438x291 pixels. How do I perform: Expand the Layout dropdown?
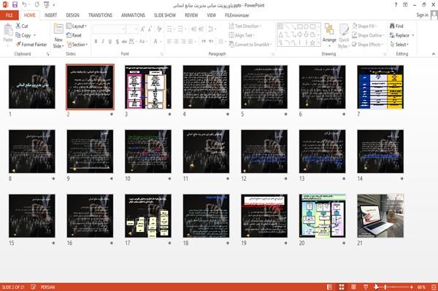[x=77, y=26]
